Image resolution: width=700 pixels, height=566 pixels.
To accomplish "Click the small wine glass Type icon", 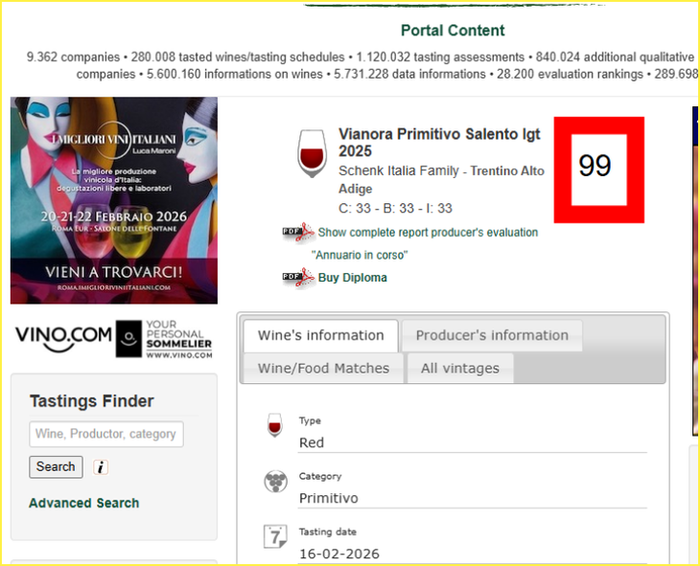I will coord(274,424).
